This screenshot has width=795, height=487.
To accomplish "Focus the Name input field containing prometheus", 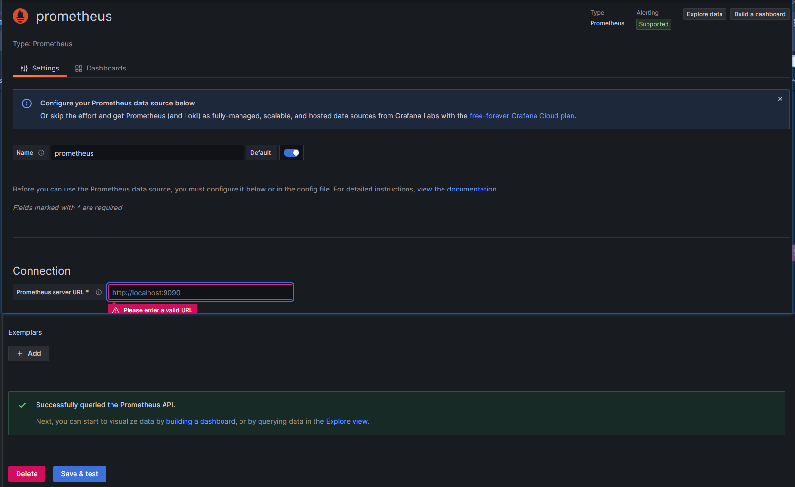I will (x=147, y=153).
